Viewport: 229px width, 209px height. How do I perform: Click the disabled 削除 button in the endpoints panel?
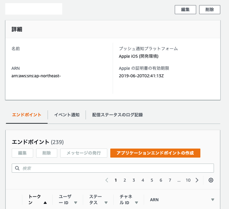47,153
